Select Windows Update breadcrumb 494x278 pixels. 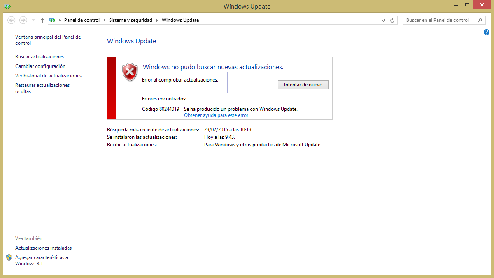coord(180,20)
